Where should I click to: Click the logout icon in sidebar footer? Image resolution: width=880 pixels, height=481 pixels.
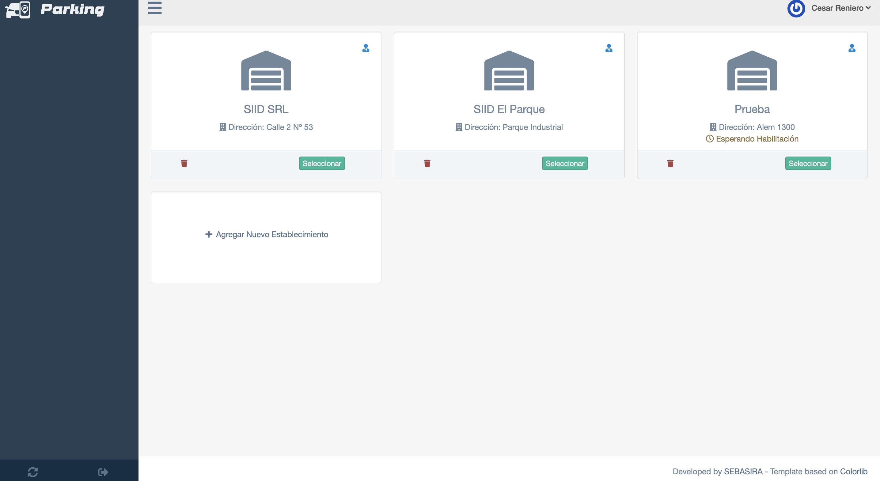tap(103, 472)
